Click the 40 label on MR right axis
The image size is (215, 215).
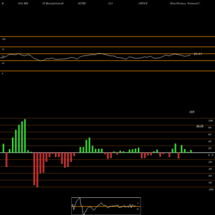(x=210, y=141)
